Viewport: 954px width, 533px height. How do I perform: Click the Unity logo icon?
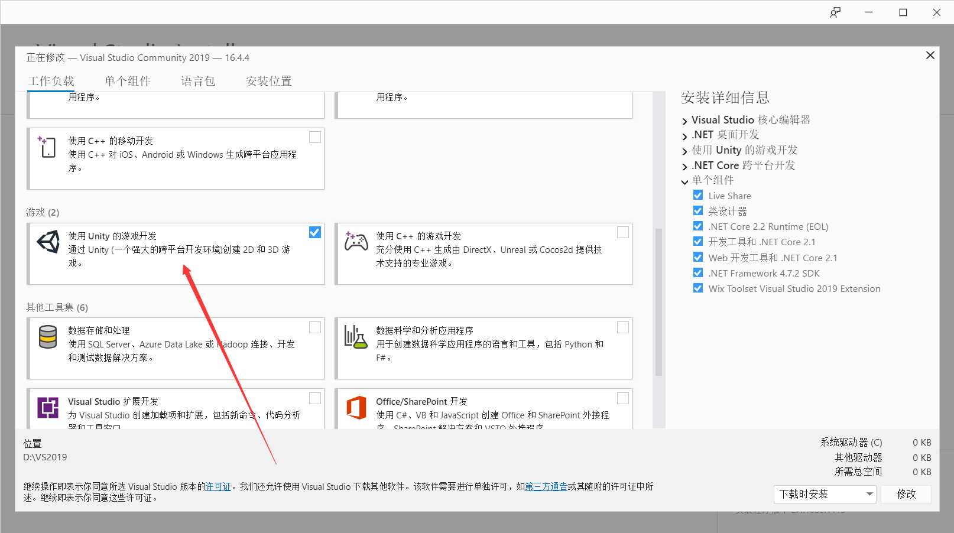(48, 242)
